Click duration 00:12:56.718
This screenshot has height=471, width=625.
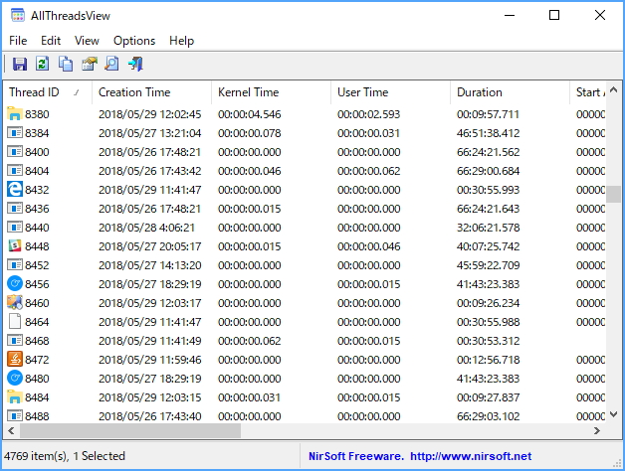(489, 360)
